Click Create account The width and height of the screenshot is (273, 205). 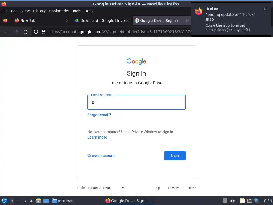tap(101, 156)
